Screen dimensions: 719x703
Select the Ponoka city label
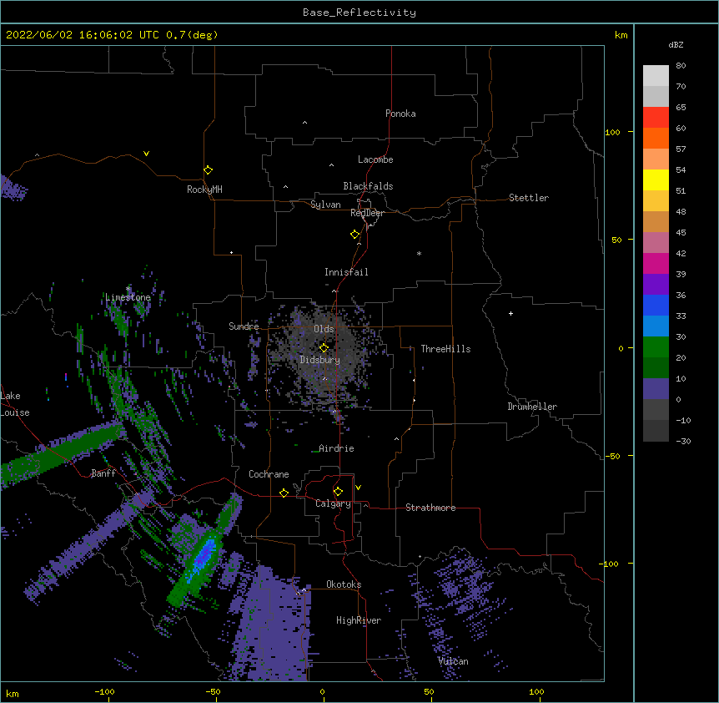pyautogui.click(x=400, y=114)
